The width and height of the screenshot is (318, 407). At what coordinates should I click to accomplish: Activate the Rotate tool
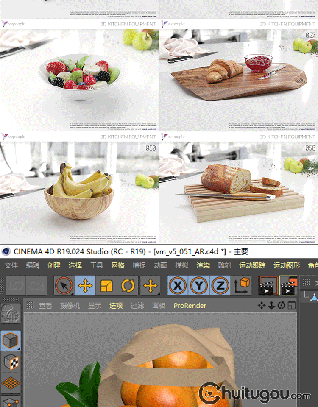[x=128, y=285]
